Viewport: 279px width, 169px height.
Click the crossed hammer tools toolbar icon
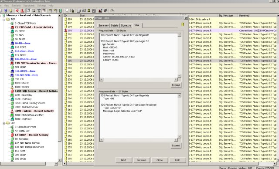[105, 10]
